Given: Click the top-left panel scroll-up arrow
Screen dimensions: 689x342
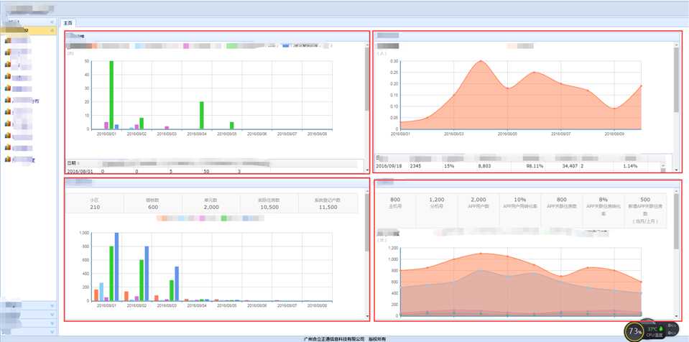Looking at the screenshot, I should pos(367,45).
